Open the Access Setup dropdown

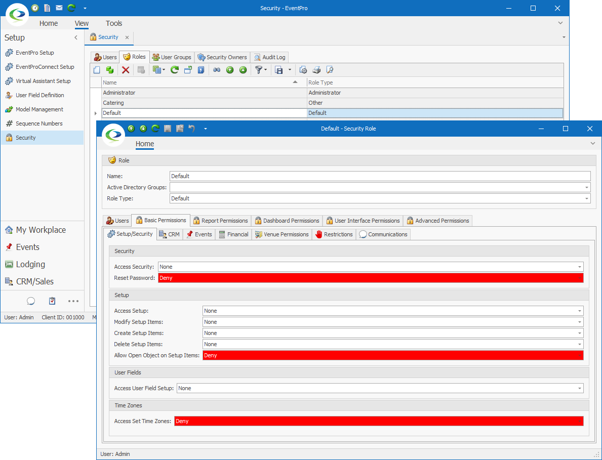(579, 311)
